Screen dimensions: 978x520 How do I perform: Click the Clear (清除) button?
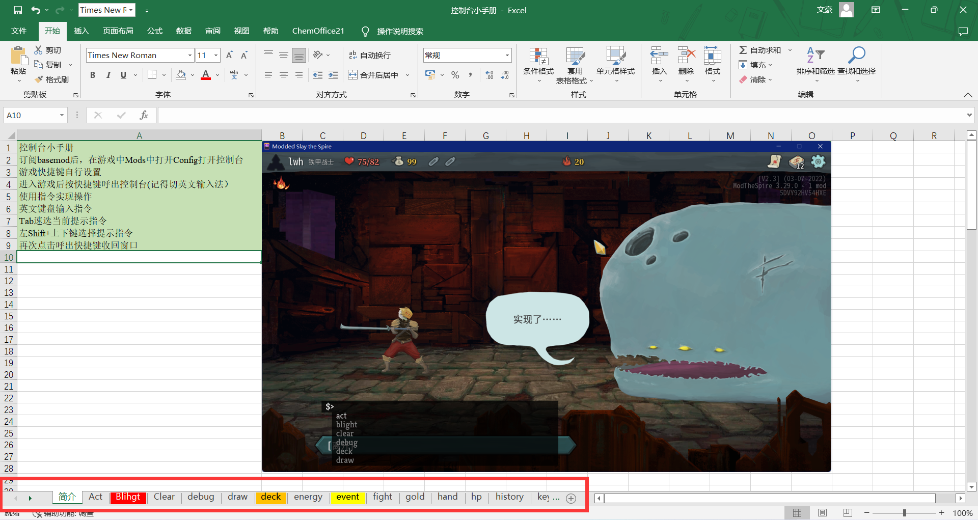pyautogui.click(x=756, y=79)
